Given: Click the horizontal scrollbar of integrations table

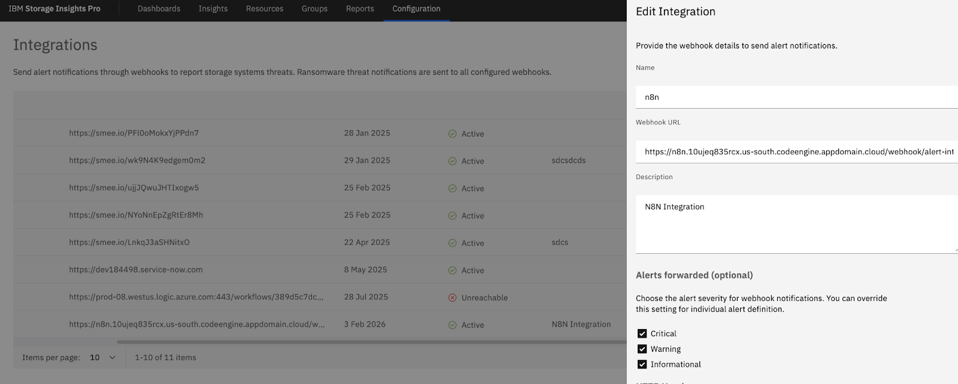Looking at the screenshot, I should pos(371,342).
